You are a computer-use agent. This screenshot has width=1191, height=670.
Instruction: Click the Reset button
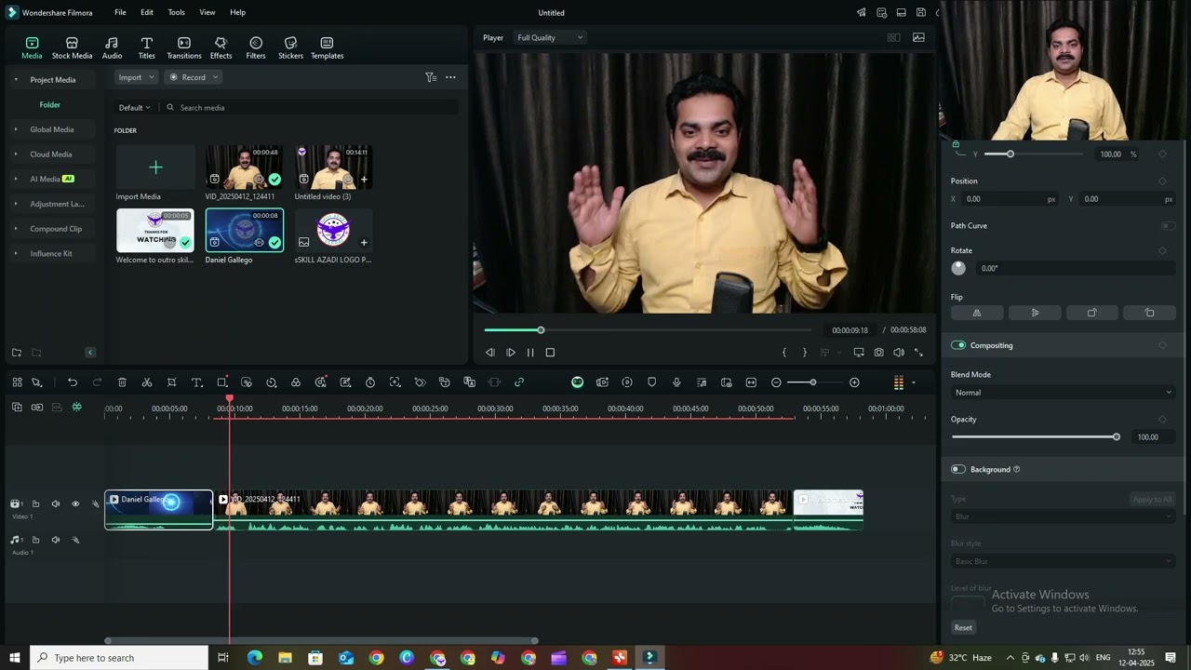pyautogui.click(x=963, y=627)
